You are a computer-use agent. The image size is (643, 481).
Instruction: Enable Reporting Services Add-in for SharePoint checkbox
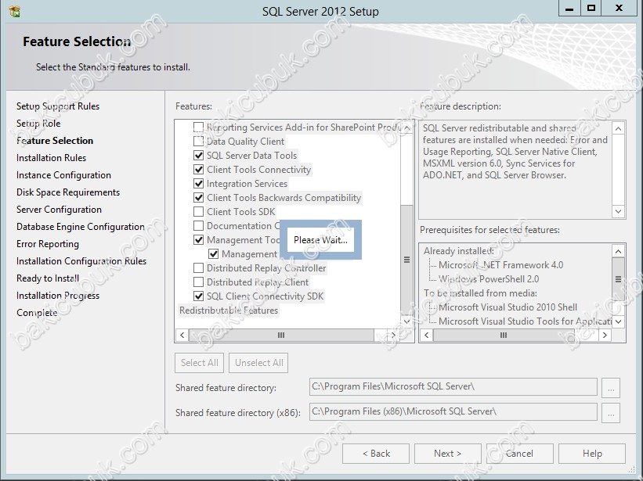[198, 127]
